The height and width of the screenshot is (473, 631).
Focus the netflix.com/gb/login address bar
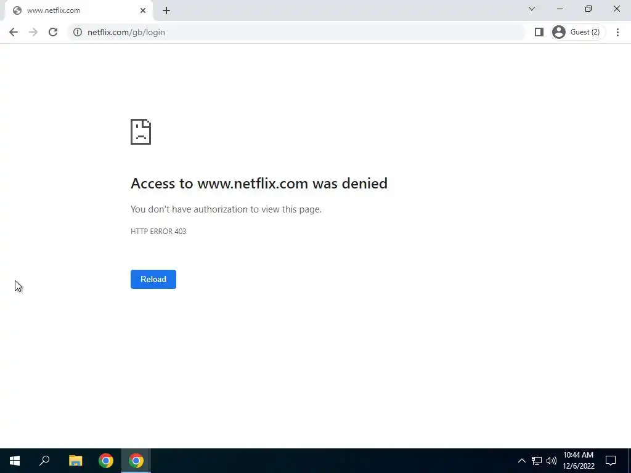coord(298,32)
